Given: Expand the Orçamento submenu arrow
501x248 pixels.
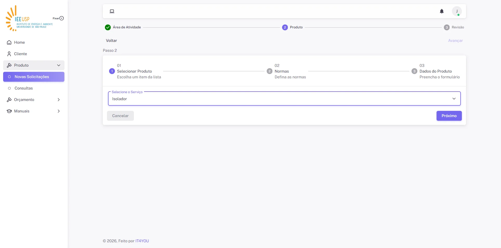Looking at the screenshot, I should [x=59, y=100].
